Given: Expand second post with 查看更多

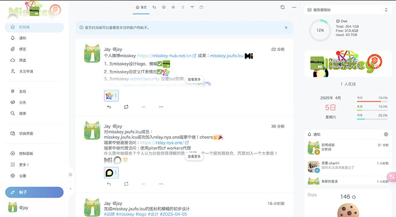Looking at the screenshot, I should tap(194, 156).
